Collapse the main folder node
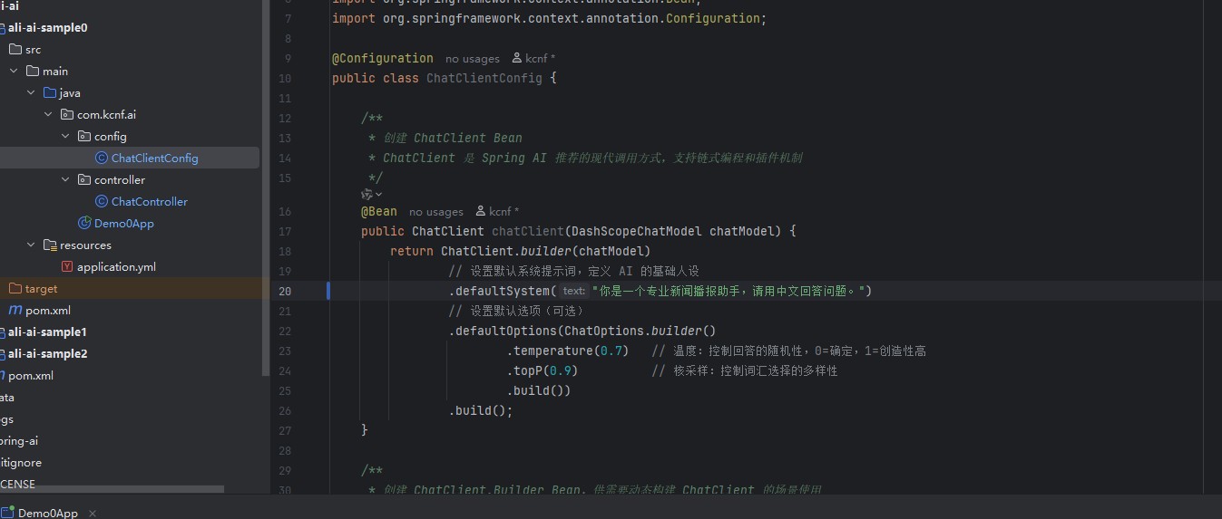 14,72
